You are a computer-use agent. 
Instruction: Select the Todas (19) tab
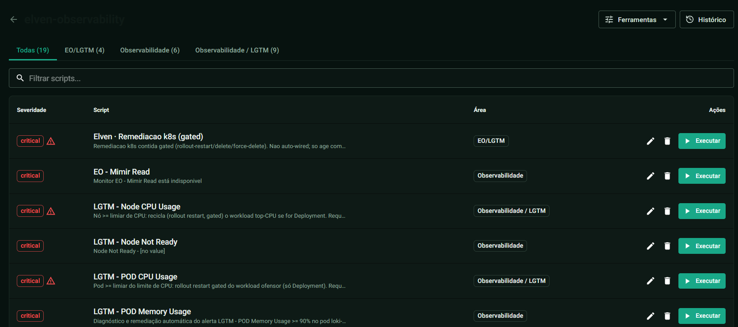click(x=33, y=50)
